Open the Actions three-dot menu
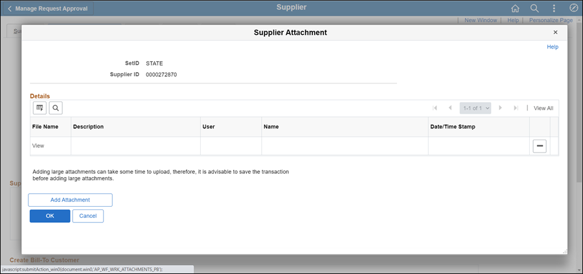 (554, 8)
